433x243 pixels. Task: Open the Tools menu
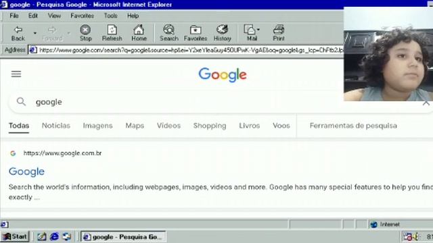click(110, 16)
